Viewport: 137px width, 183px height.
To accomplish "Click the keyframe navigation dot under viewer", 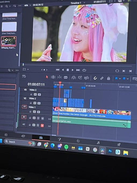I will pos(44,70).
